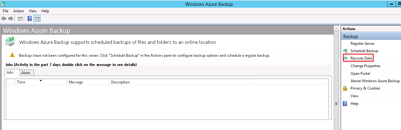401x130 pixels.
Task: Click the Azure Backup drive icon in header
Action: point(10,42)
